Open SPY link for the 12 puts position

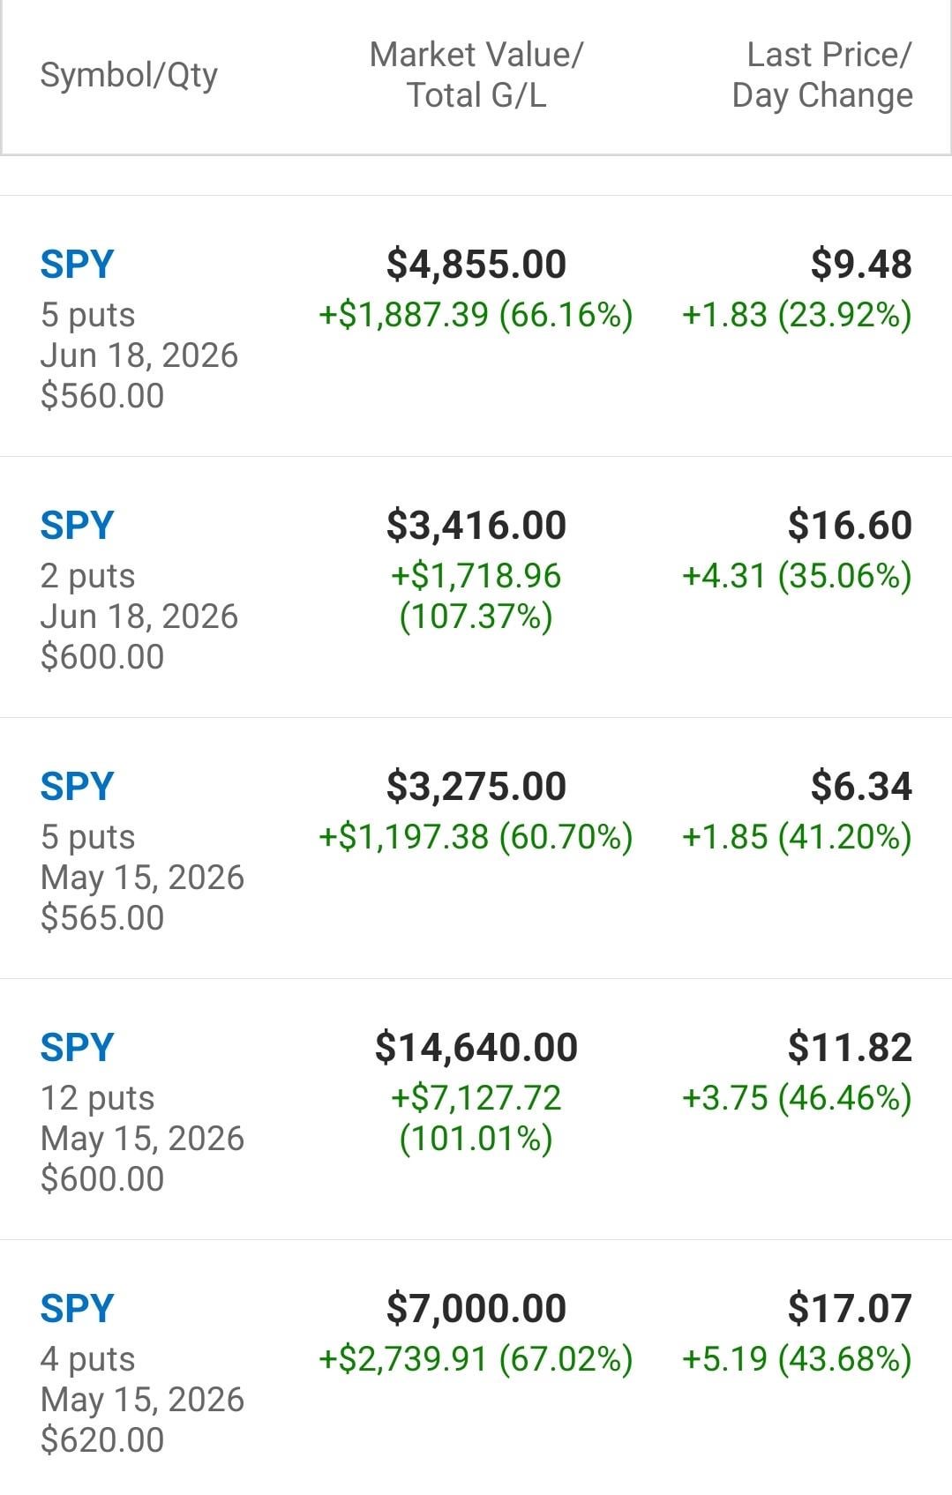(78, 1048)
